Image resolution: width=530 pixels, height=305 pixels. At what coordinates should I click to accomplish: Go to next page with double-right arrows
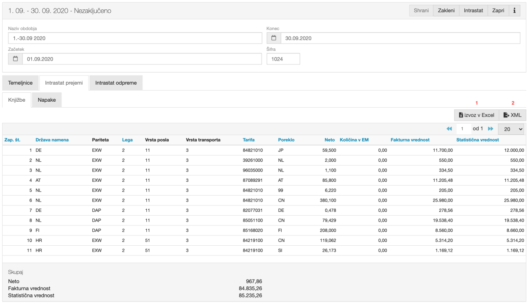coord(491,129)
